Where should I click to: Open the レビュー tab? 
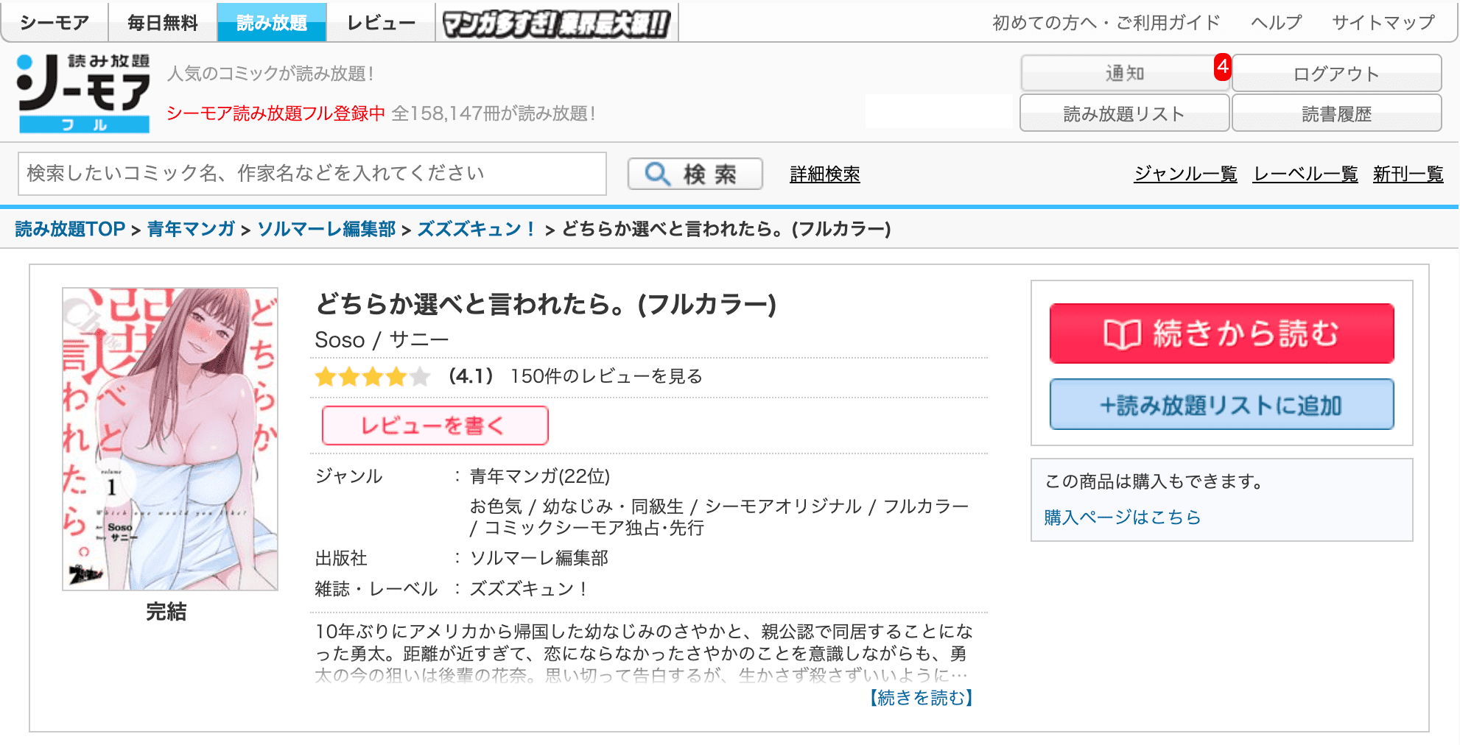381,22
